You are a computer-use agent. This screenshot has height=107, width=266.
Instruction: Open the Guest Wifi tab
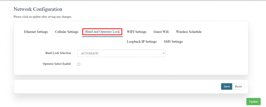(161, 32)
